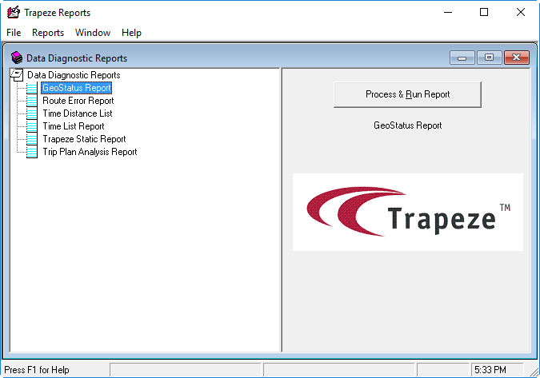This screenshot has height=378, width=540.
Task: Click the Trip Plan Analysis Report list icon
Action: 32,152
